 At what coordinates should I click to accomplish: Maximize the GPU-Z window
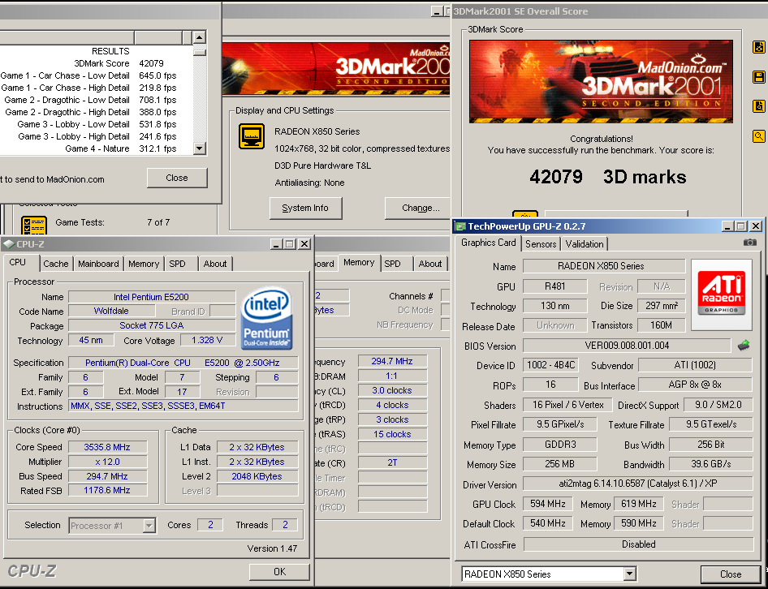(x=741, y=226)
